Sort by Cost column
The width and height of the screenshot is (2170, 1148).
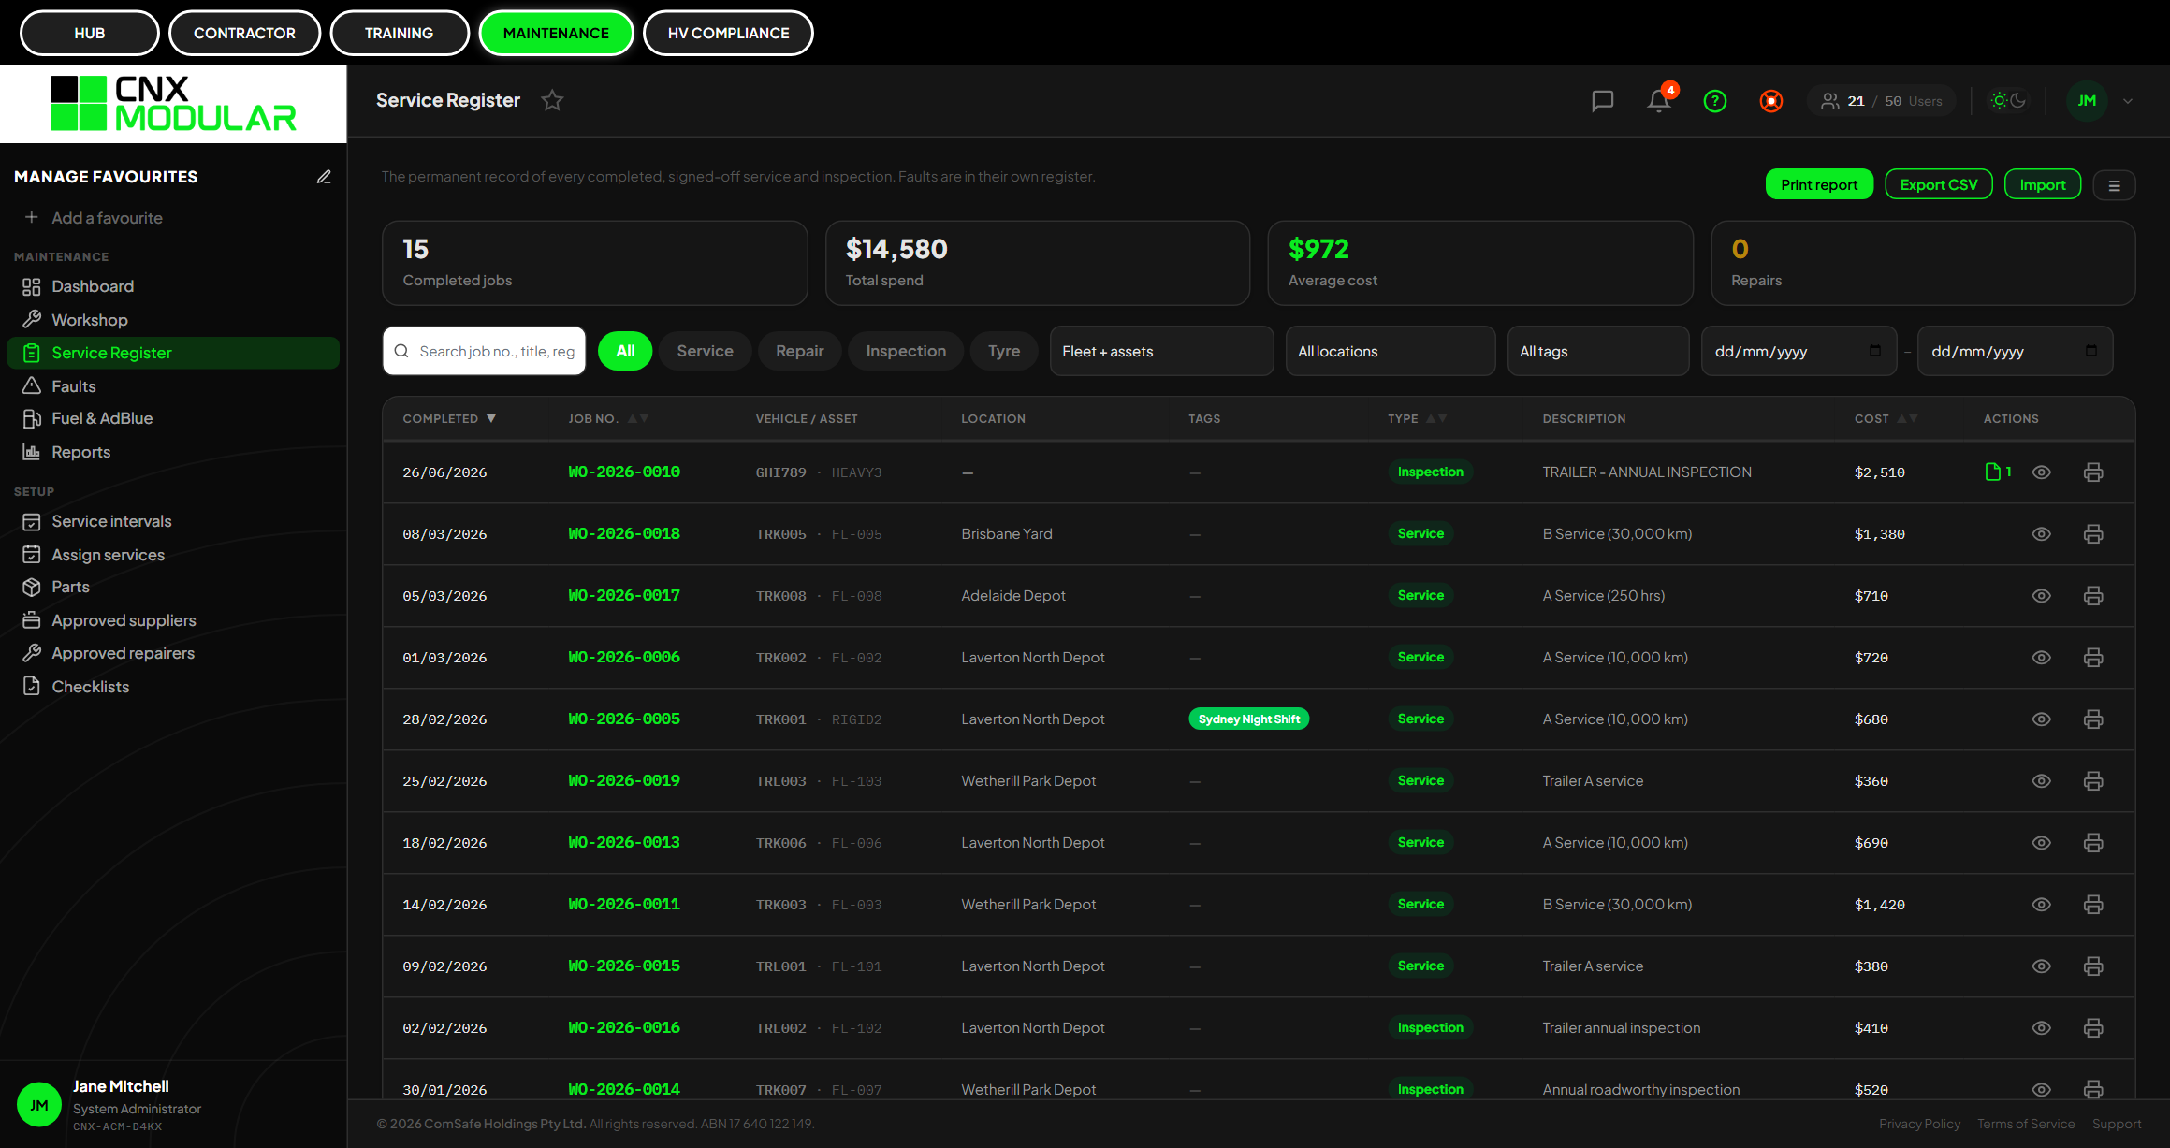1886,418
